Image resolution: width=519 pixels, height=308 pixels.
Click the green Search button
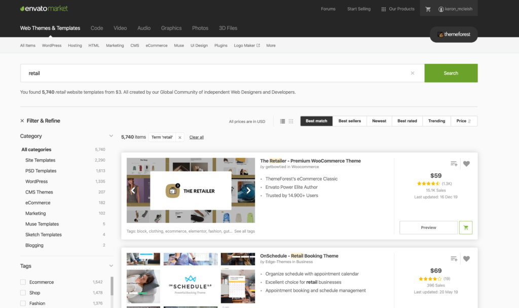451,73
